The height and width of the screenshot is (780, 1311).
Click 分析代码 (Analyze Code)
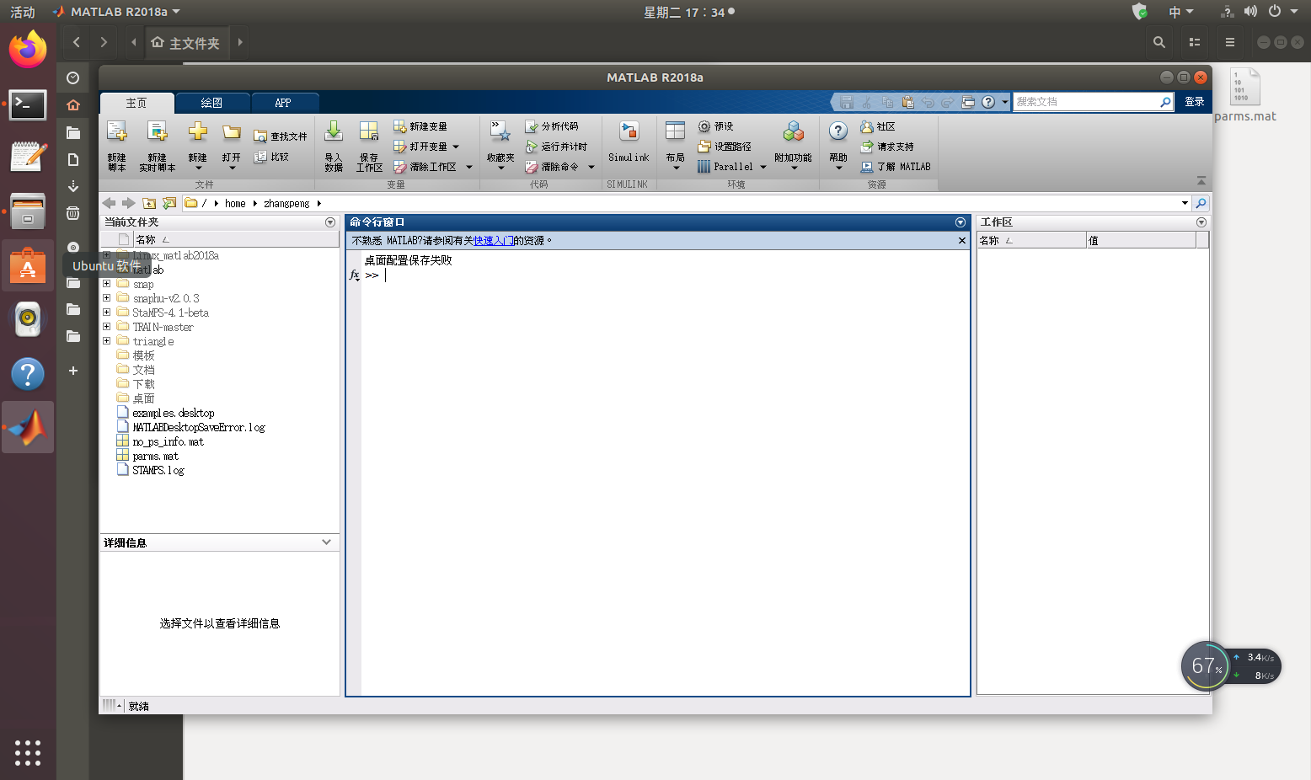[x=552, y=126]
